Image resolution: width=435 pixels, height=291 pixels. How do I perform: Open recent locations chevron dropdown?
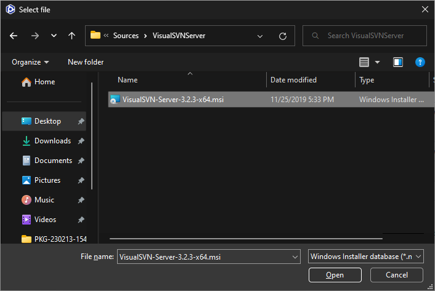[54, 36]
